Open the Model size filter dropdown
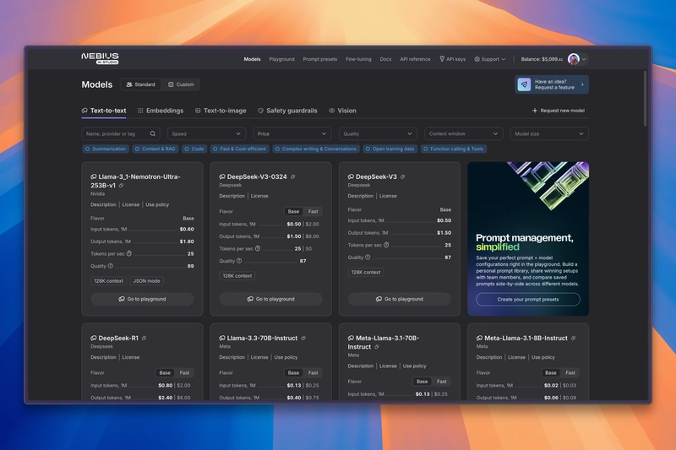The image size is (676, 450). point(549,134)
